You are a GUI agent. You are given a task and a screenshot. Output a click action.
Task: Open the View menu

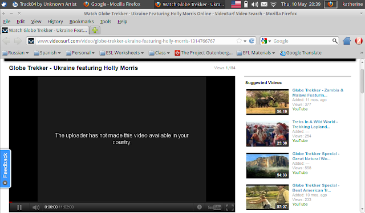[36, 22]
